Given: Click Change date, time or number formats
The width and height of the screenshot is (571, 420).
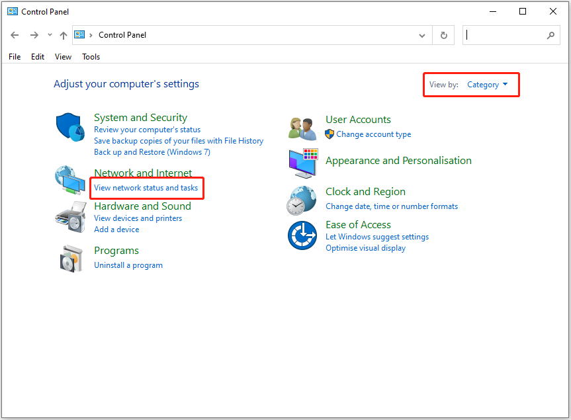Looking at the screenshot, I should [x=392, y=206].
